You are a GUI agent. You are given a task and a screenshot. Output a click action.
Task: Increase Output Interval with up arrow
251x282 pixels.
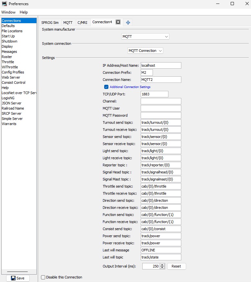pos(162,265)
